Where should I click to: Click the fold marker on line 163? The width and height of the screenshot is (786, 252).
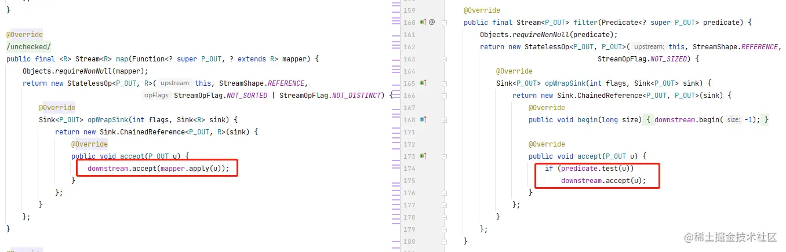click(x=445, y=59)
